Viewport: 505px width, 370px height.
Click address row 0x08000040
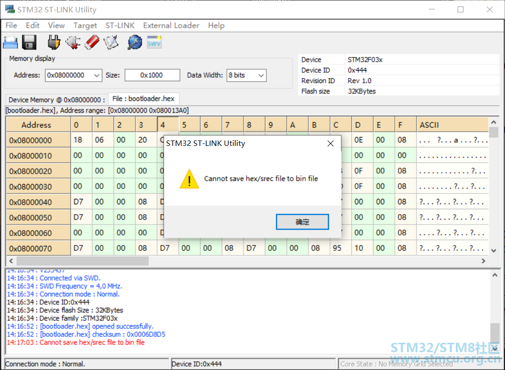[38, 202]
